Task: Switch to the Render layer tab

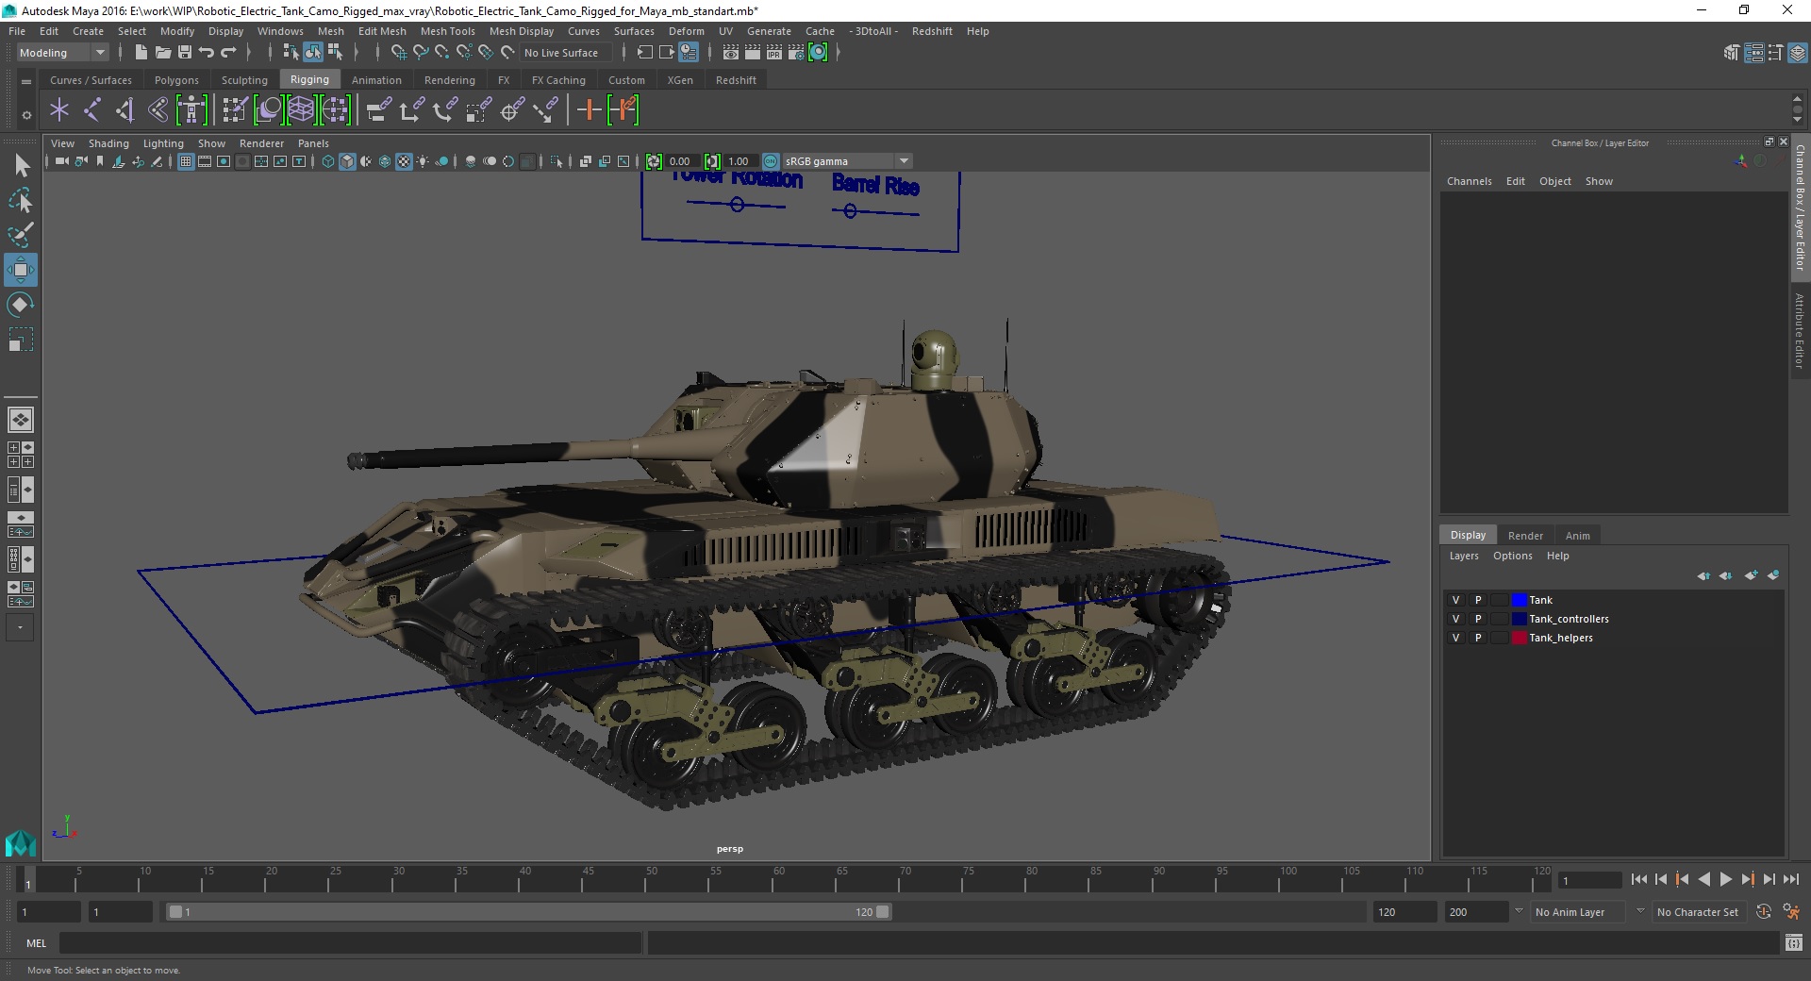Action: 1525,536
